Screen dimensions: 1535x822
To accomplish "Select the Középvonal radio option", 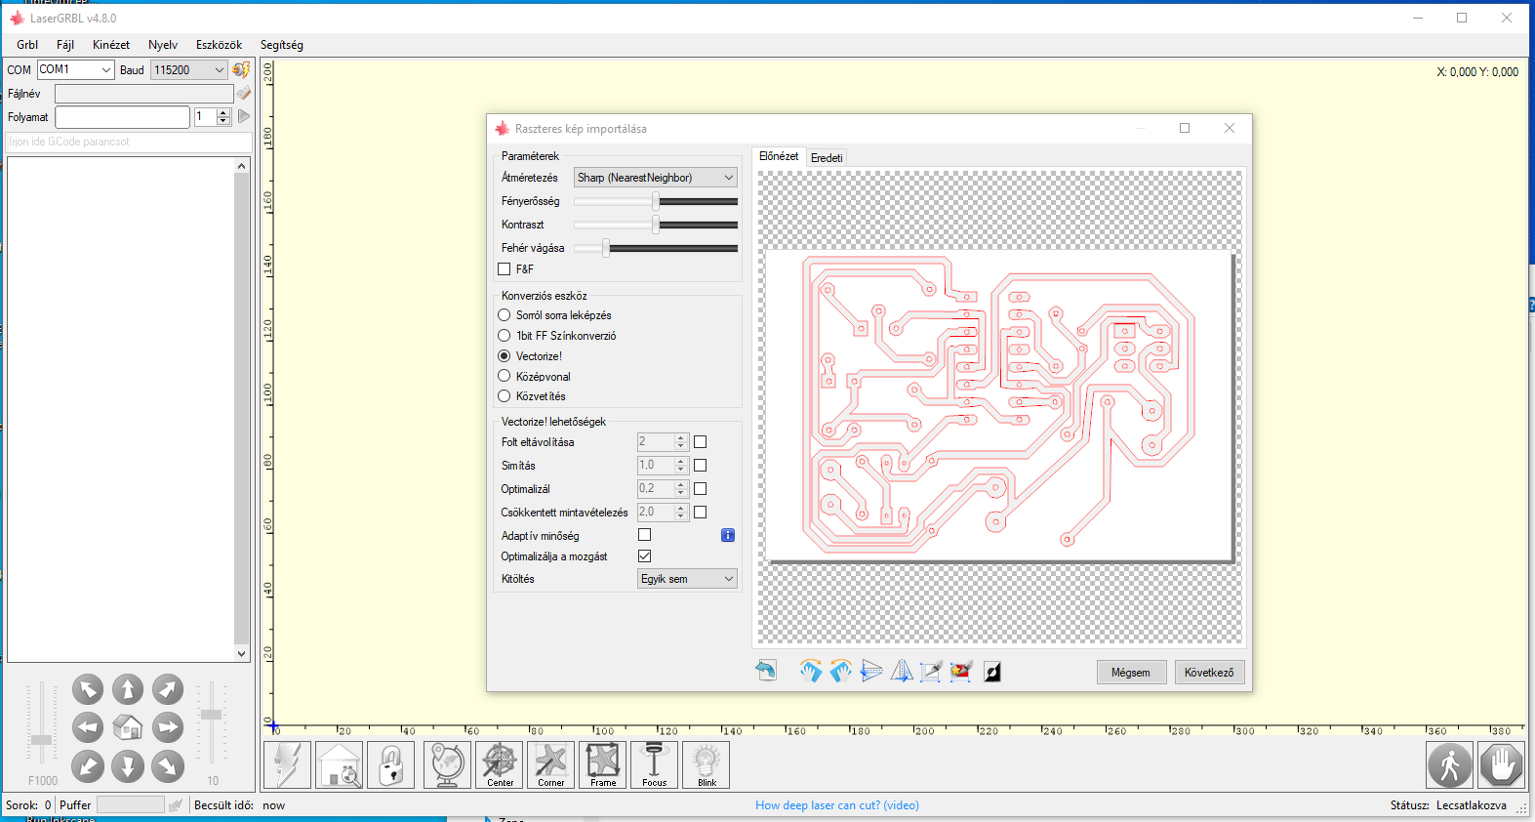I will coord(505,376).
